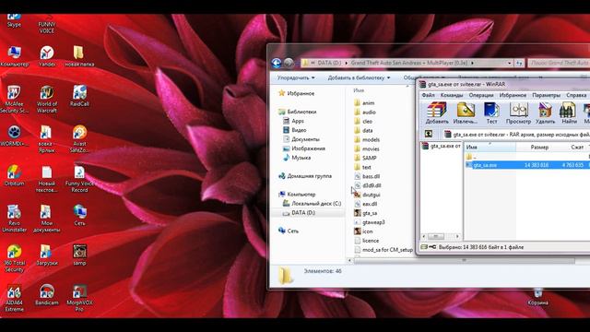The width and height of the screenshot is (590, 332).
Task: Open WinRAR Файл menu
Action: [x=428, y=95]
